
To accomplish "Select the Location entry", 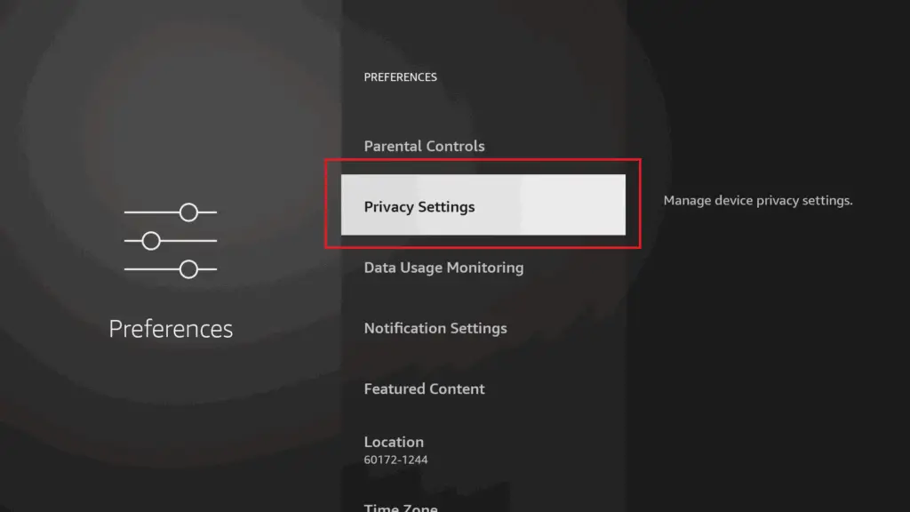I will [x=394, y=442].
